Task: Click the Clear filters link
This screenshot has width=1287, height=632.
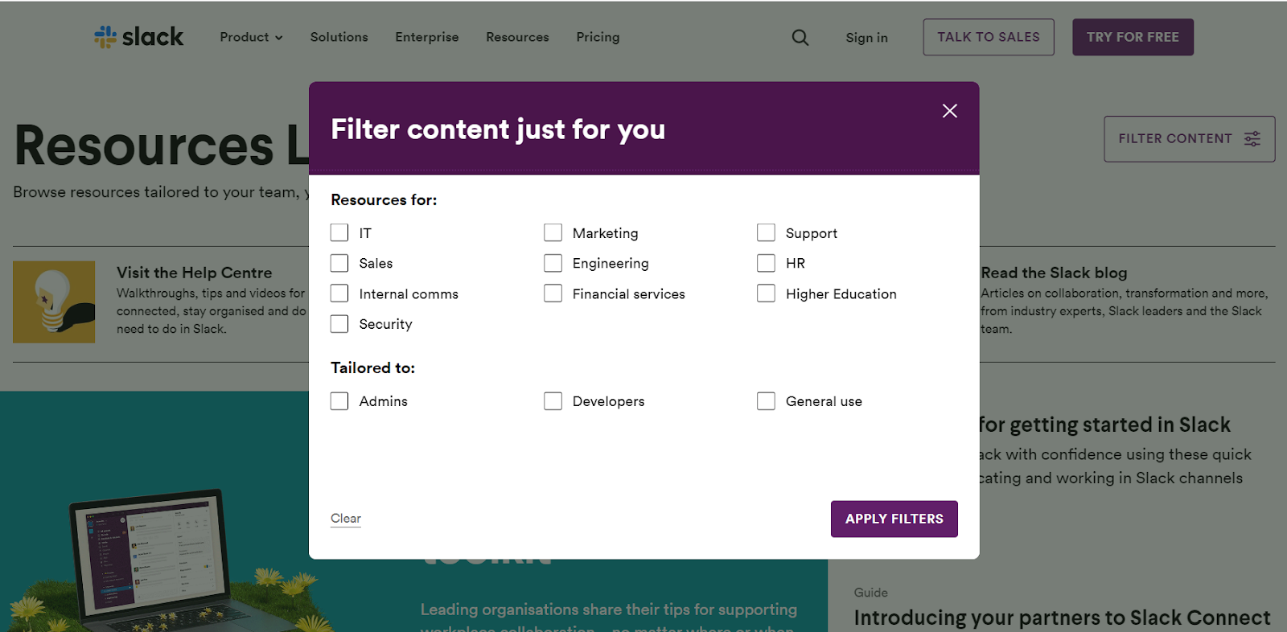Action: click(x=346, y=519)
